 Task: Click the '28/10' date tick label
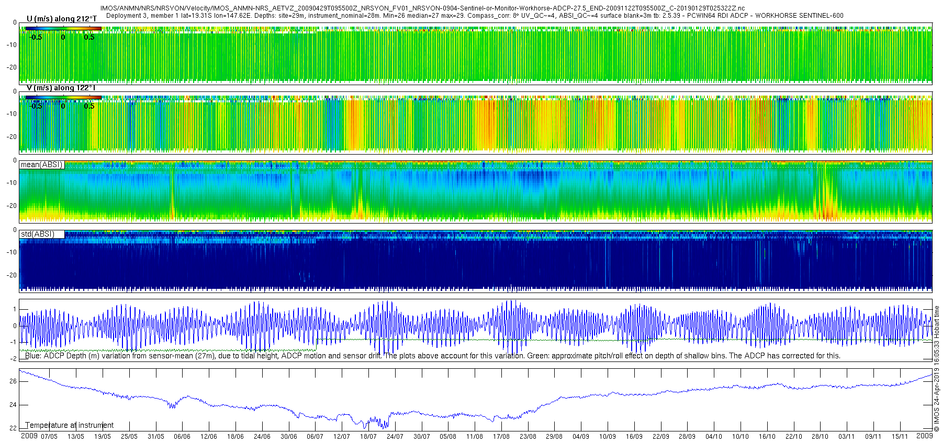point(820,437)
